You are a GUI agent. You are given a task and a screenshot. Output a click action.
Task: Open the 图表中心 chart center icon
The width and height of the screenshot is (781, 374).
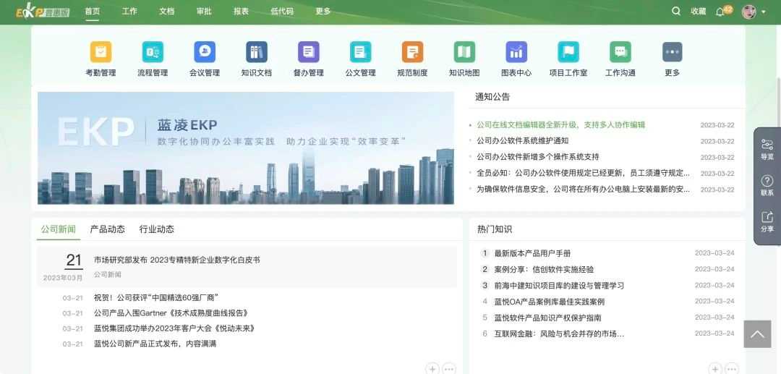click(x=516, y=52)
